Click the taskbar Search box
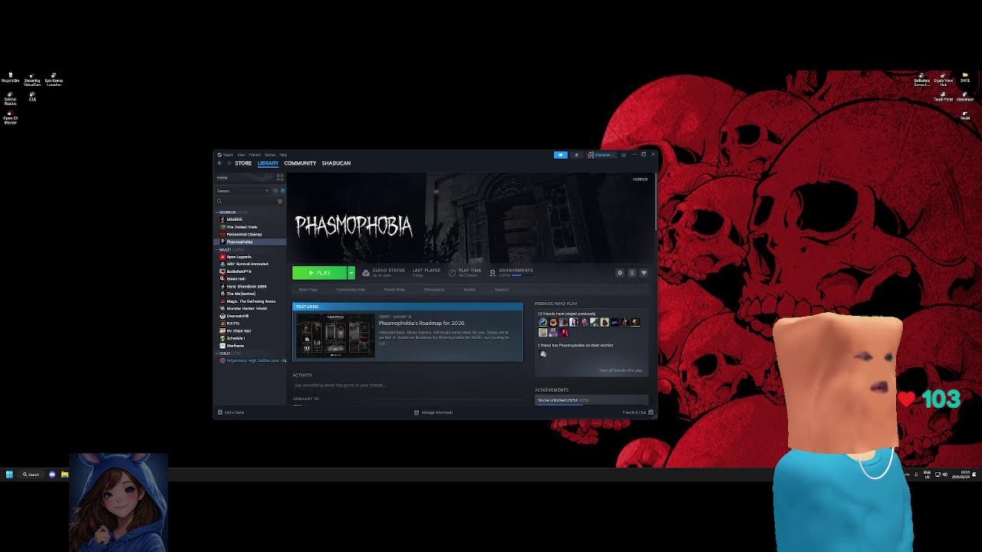The width and height of the screenshot is (982, 552). point(31,475)
